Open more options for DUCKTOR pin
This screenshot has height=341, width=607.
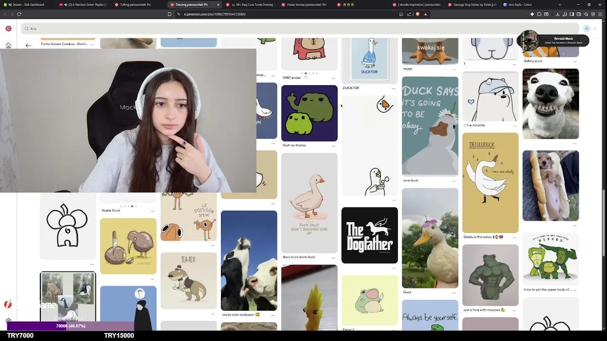tap(394, 88)
